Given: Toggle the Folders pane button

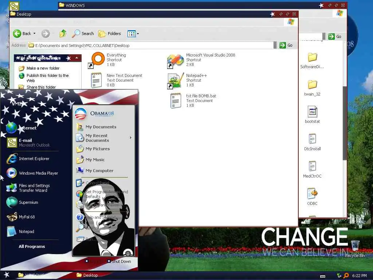Looking at the screenshot, I should (x=110, y=34).
